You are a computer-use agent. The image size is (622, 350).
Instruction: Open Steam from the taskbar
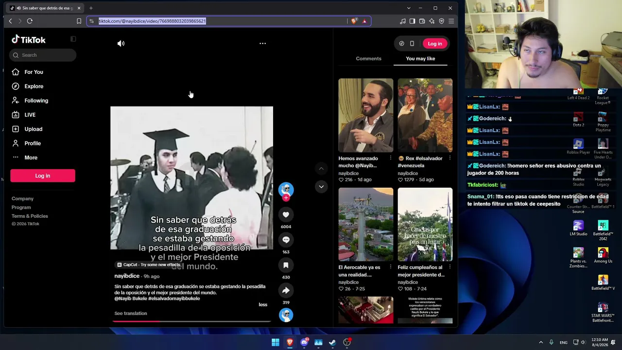[332, 342]
